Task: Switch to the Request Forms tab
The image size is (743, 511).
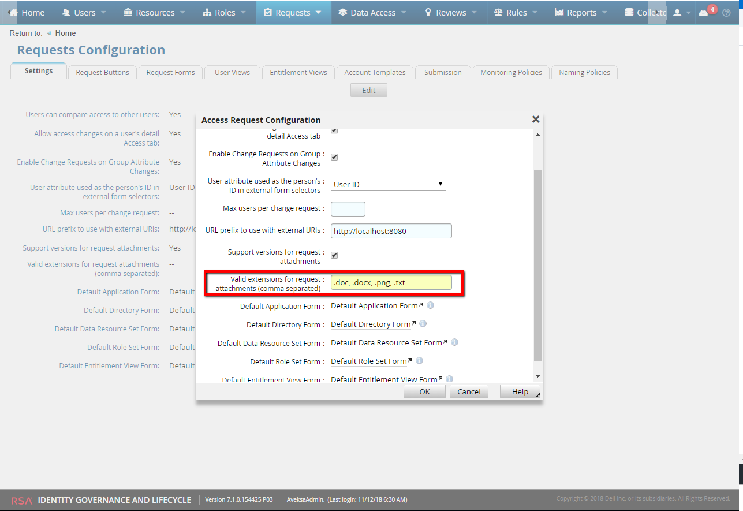Action: (x=170, y=72)
